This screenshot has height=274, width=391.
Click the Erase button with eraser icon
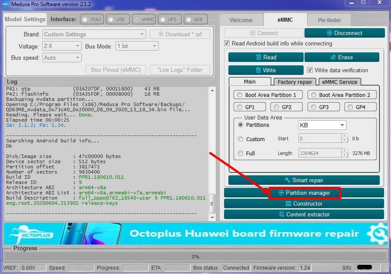tap(342, 57)
